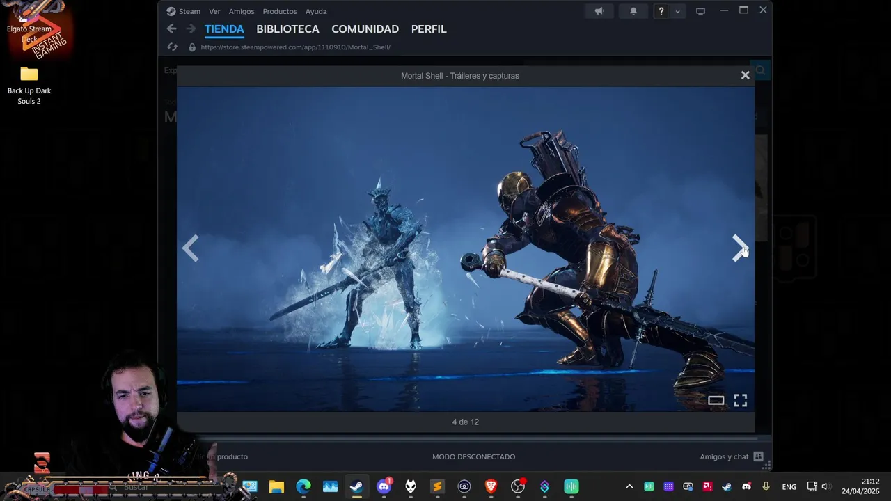Open Amigos y chat panel
This screenshot has width=891, height=501.
click(724, 456)
